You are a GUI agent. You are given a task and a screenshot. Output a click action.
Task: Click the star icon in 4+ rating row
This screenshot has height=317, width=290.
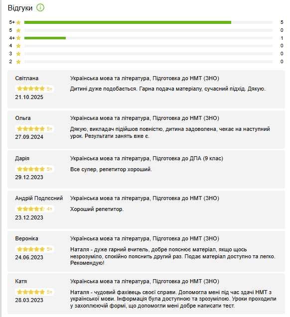click(x=18, y=38)
